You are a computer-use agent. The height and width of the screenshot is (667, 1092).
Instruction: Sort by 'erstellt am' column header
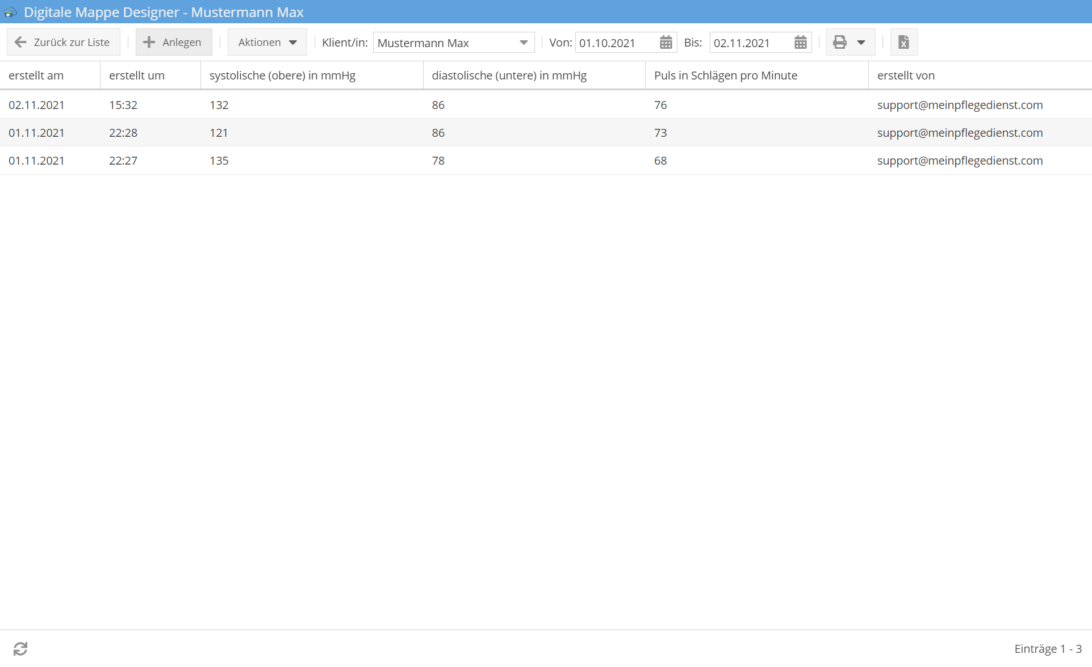(36, 75)
